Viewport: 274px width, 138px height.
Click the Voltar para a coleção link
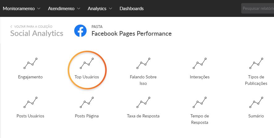tap(31, 27)
